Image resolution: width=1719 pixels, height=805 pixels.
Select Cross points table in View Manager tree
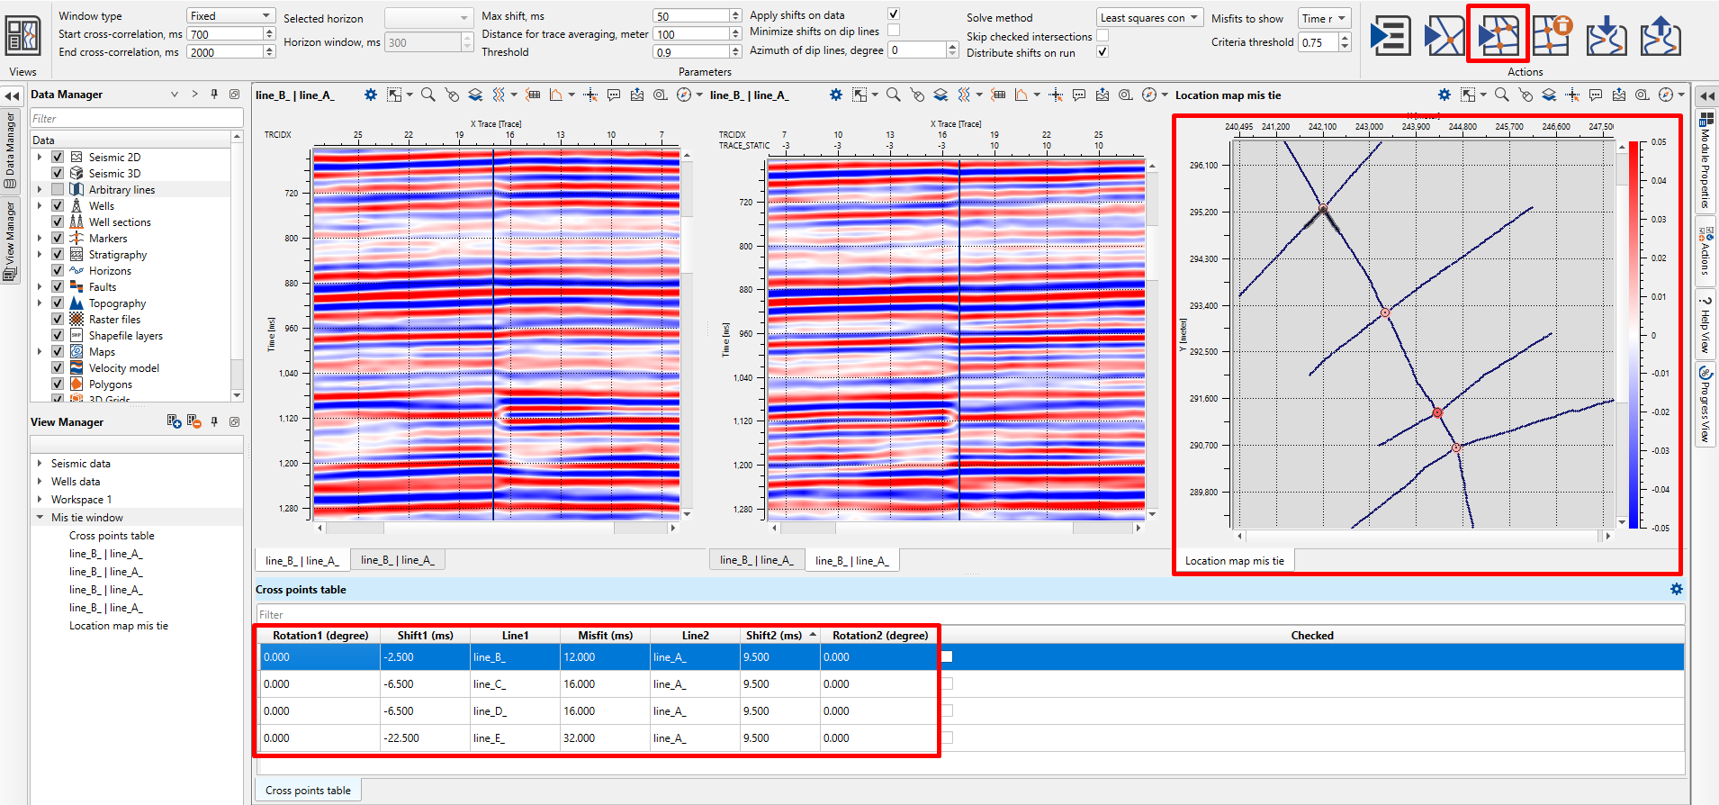[112, 536]
